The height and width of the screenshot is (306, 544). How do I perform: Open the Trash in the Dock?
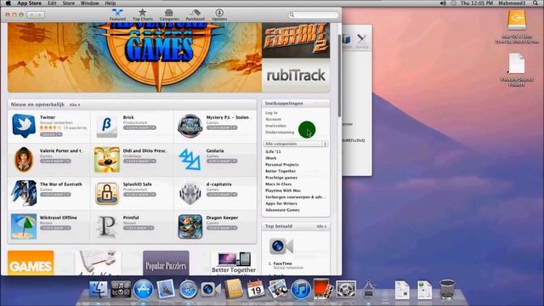[447, 289]
